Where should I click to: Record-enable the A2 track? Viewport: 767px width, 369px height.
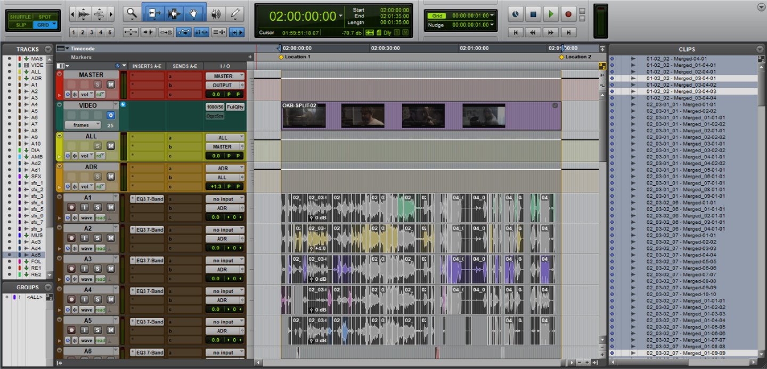71,238
